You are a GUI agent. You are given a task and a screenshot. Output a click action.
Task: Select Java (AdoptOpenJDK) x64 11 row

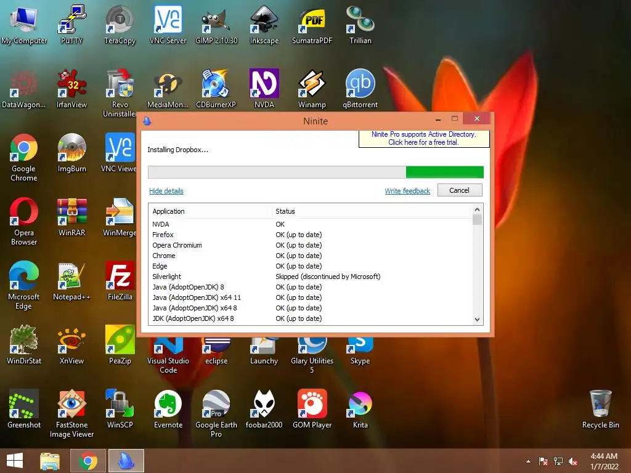point(310,297)
